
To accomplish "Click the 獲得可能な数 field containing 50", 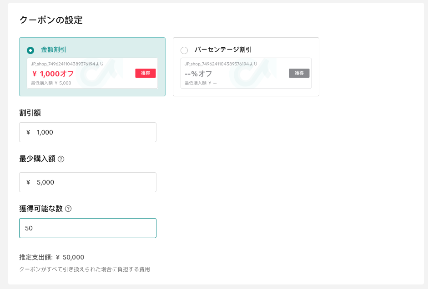I will pyautogui.click(x=87, y=228).
